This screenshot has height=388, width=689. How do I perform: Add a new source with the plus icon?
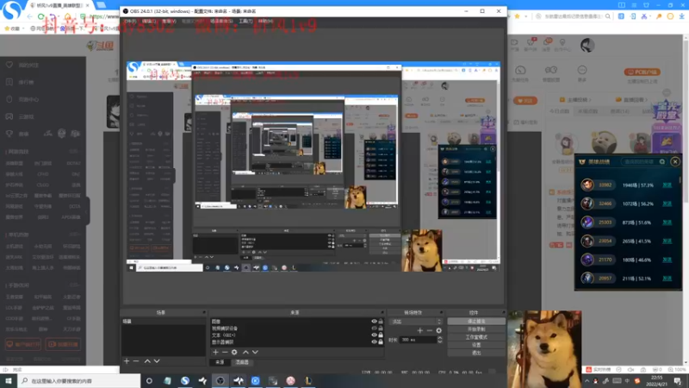[215, 353]
